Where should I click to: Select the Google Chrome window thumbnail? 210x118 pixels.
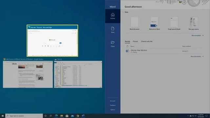pyautogui.click(x=28, y=74)
